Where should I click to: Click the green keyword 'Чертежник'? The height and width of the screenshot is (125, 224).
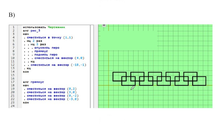[x=56, y=27]
